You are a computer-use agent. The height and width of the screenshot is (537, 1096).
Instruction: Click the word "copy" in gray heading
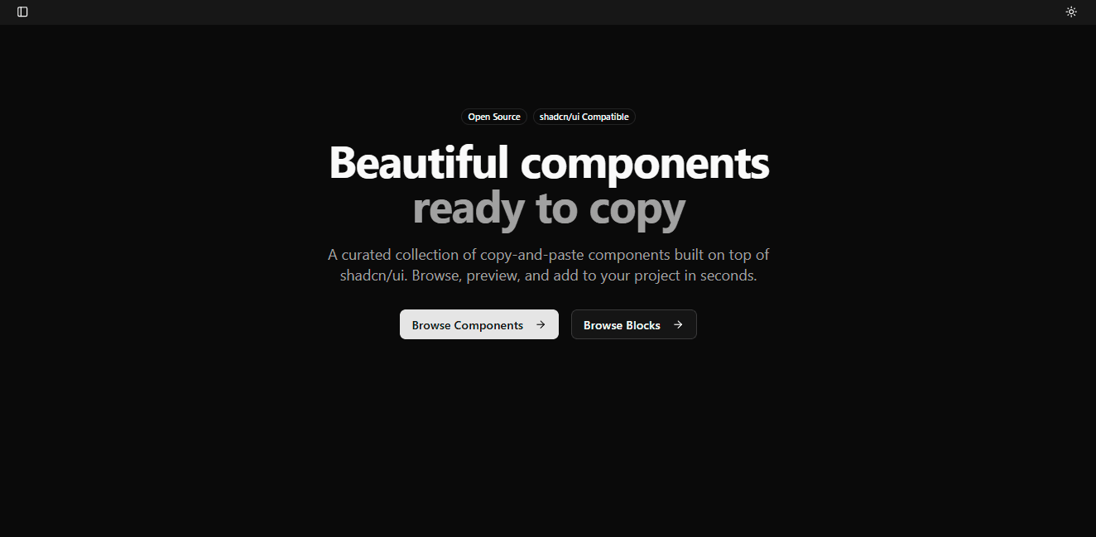637,210
